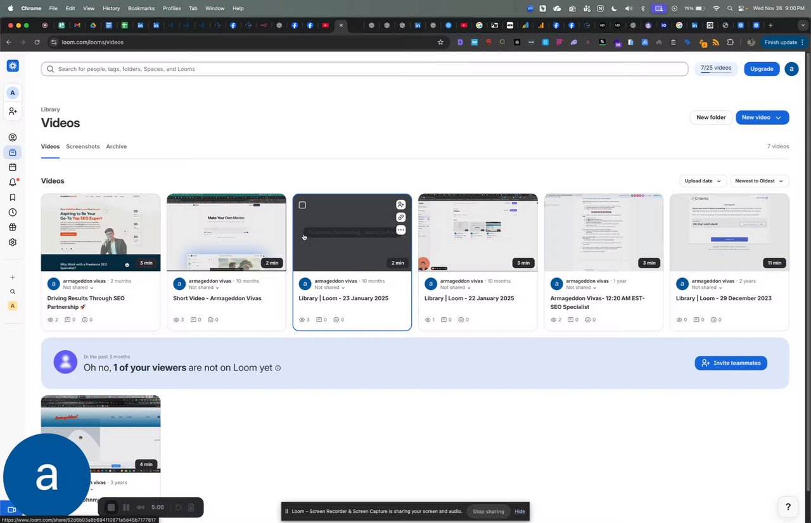Expand the New video button arrow

click(778, 117)
